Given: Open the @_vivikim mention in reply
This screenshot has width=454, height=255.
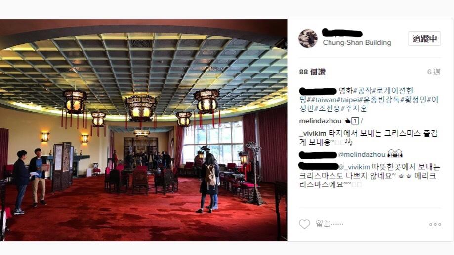Looking at the screenshot, I should [354, 167].
